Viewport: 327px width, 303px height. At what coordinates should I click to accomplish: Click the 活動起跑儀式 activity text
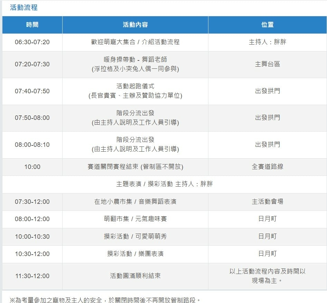pos(135,86)
